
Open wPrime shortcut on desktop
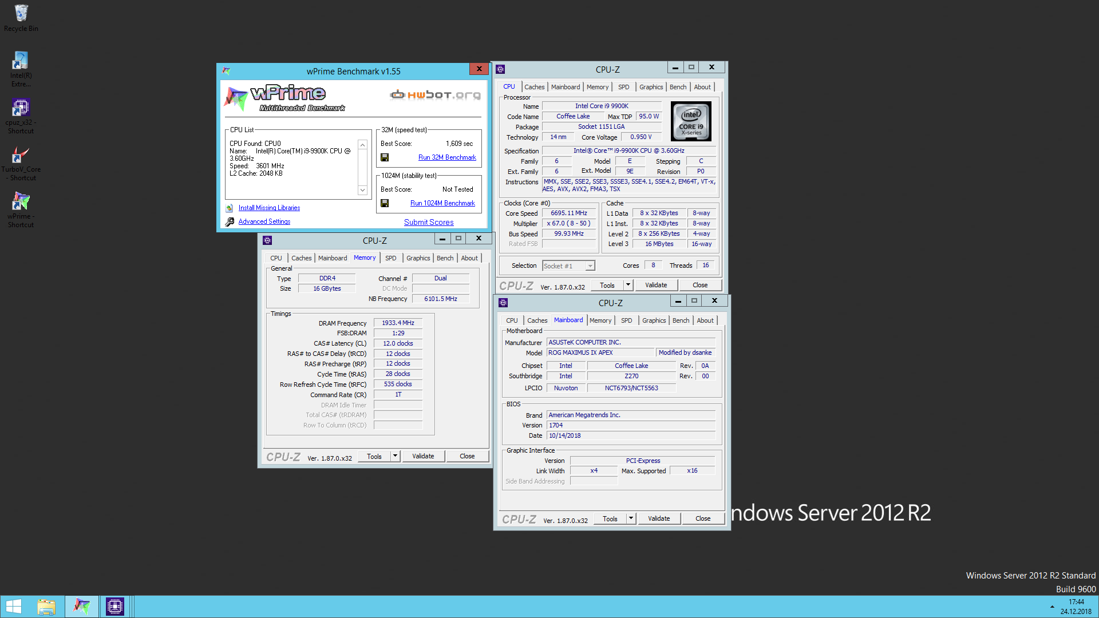click(x=21, y=210)
